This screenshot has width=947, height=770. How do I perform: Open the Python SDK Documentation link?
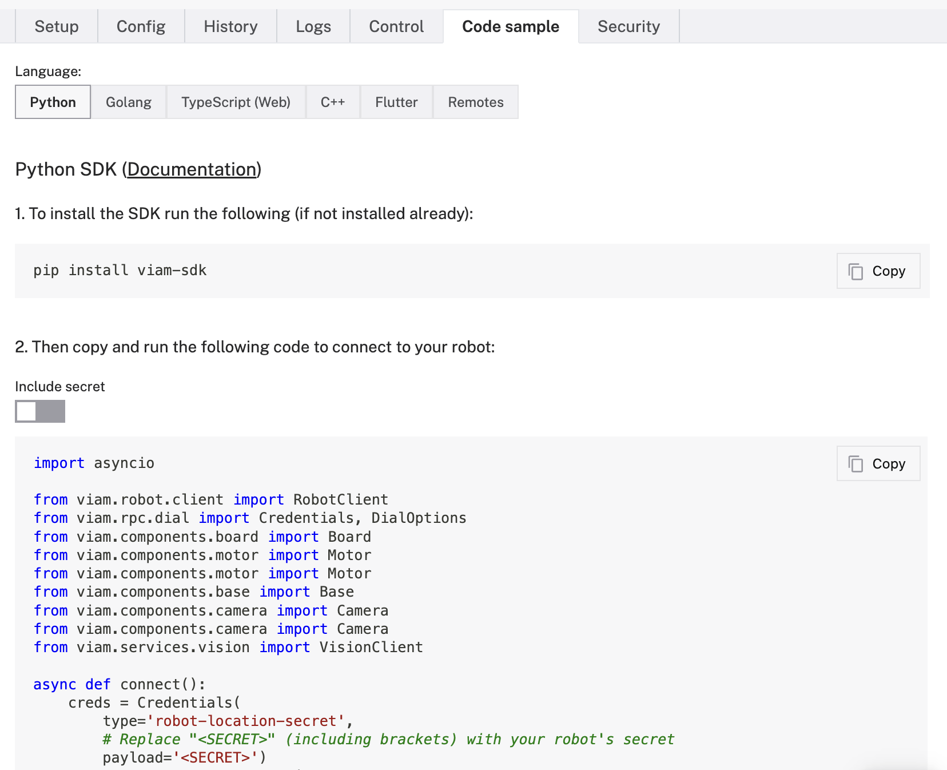[x=192, y=169]
